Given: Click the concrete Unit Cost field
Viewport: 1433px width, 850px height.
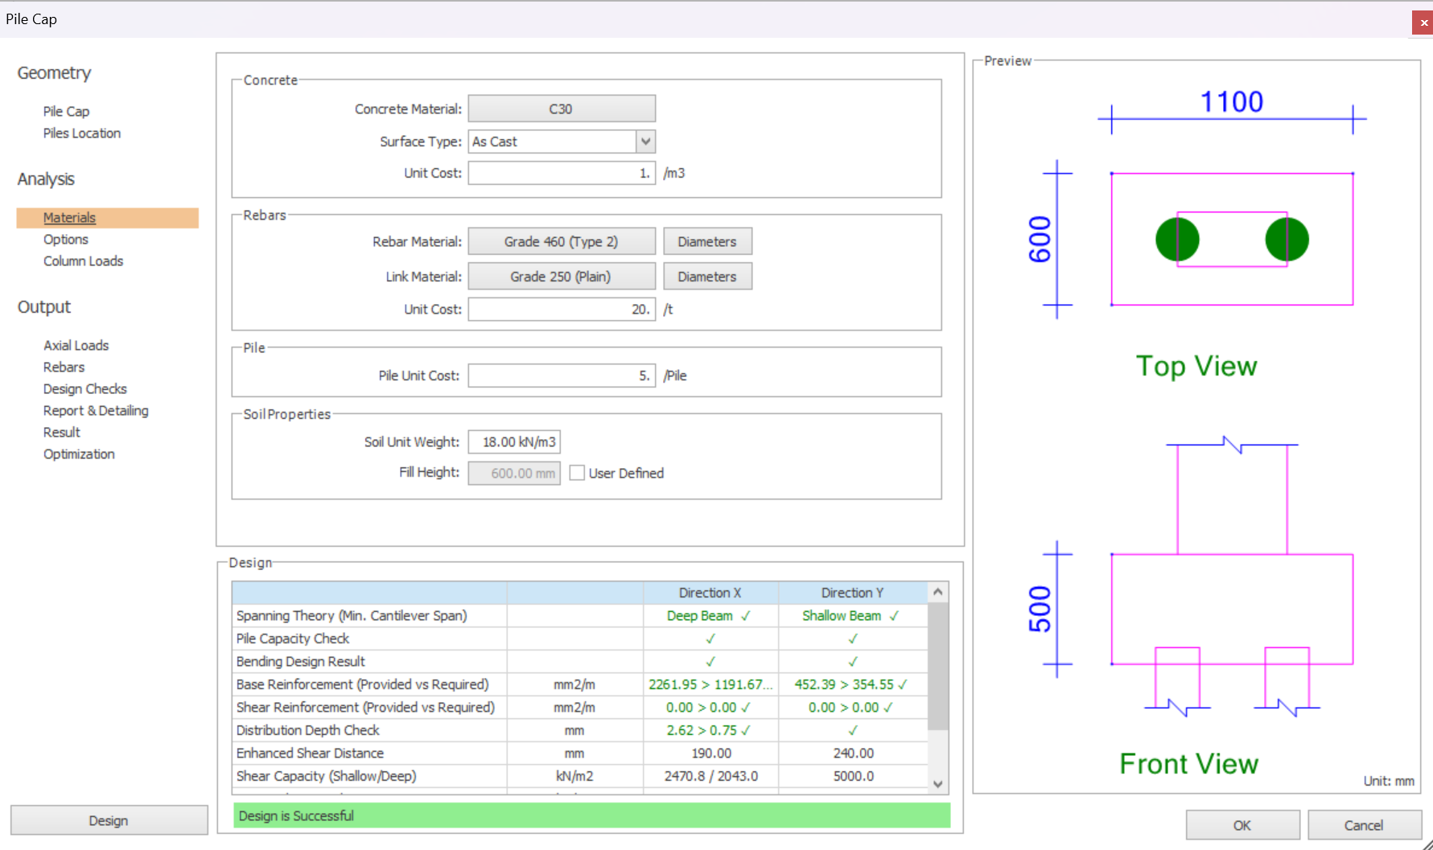Looking at the screenshot, I should 561,173.
